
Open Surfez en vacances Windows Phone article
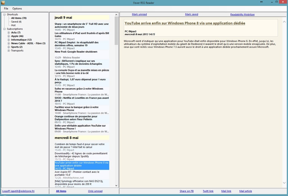tap(82, 92)
